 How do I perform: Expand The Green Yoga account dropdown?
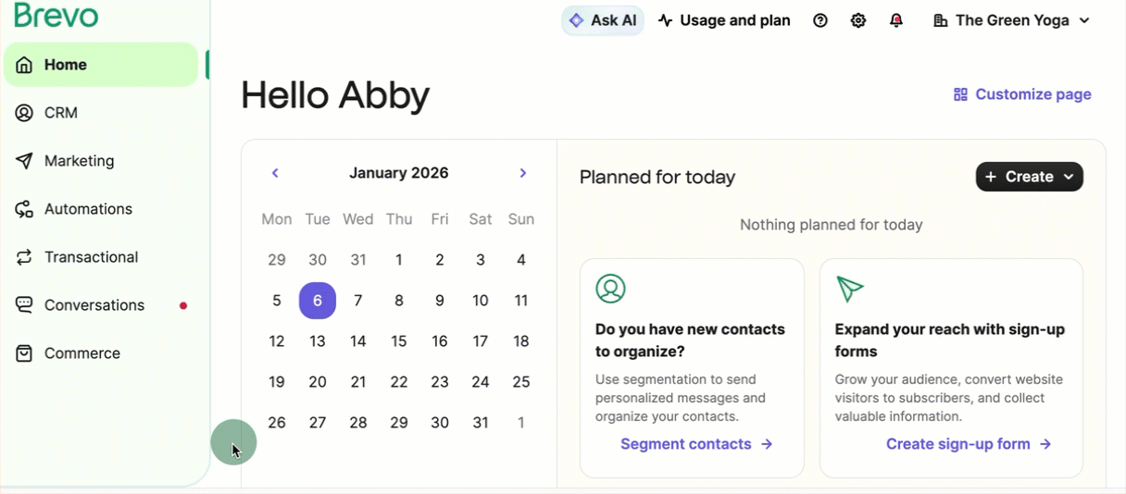point(1011,20)
